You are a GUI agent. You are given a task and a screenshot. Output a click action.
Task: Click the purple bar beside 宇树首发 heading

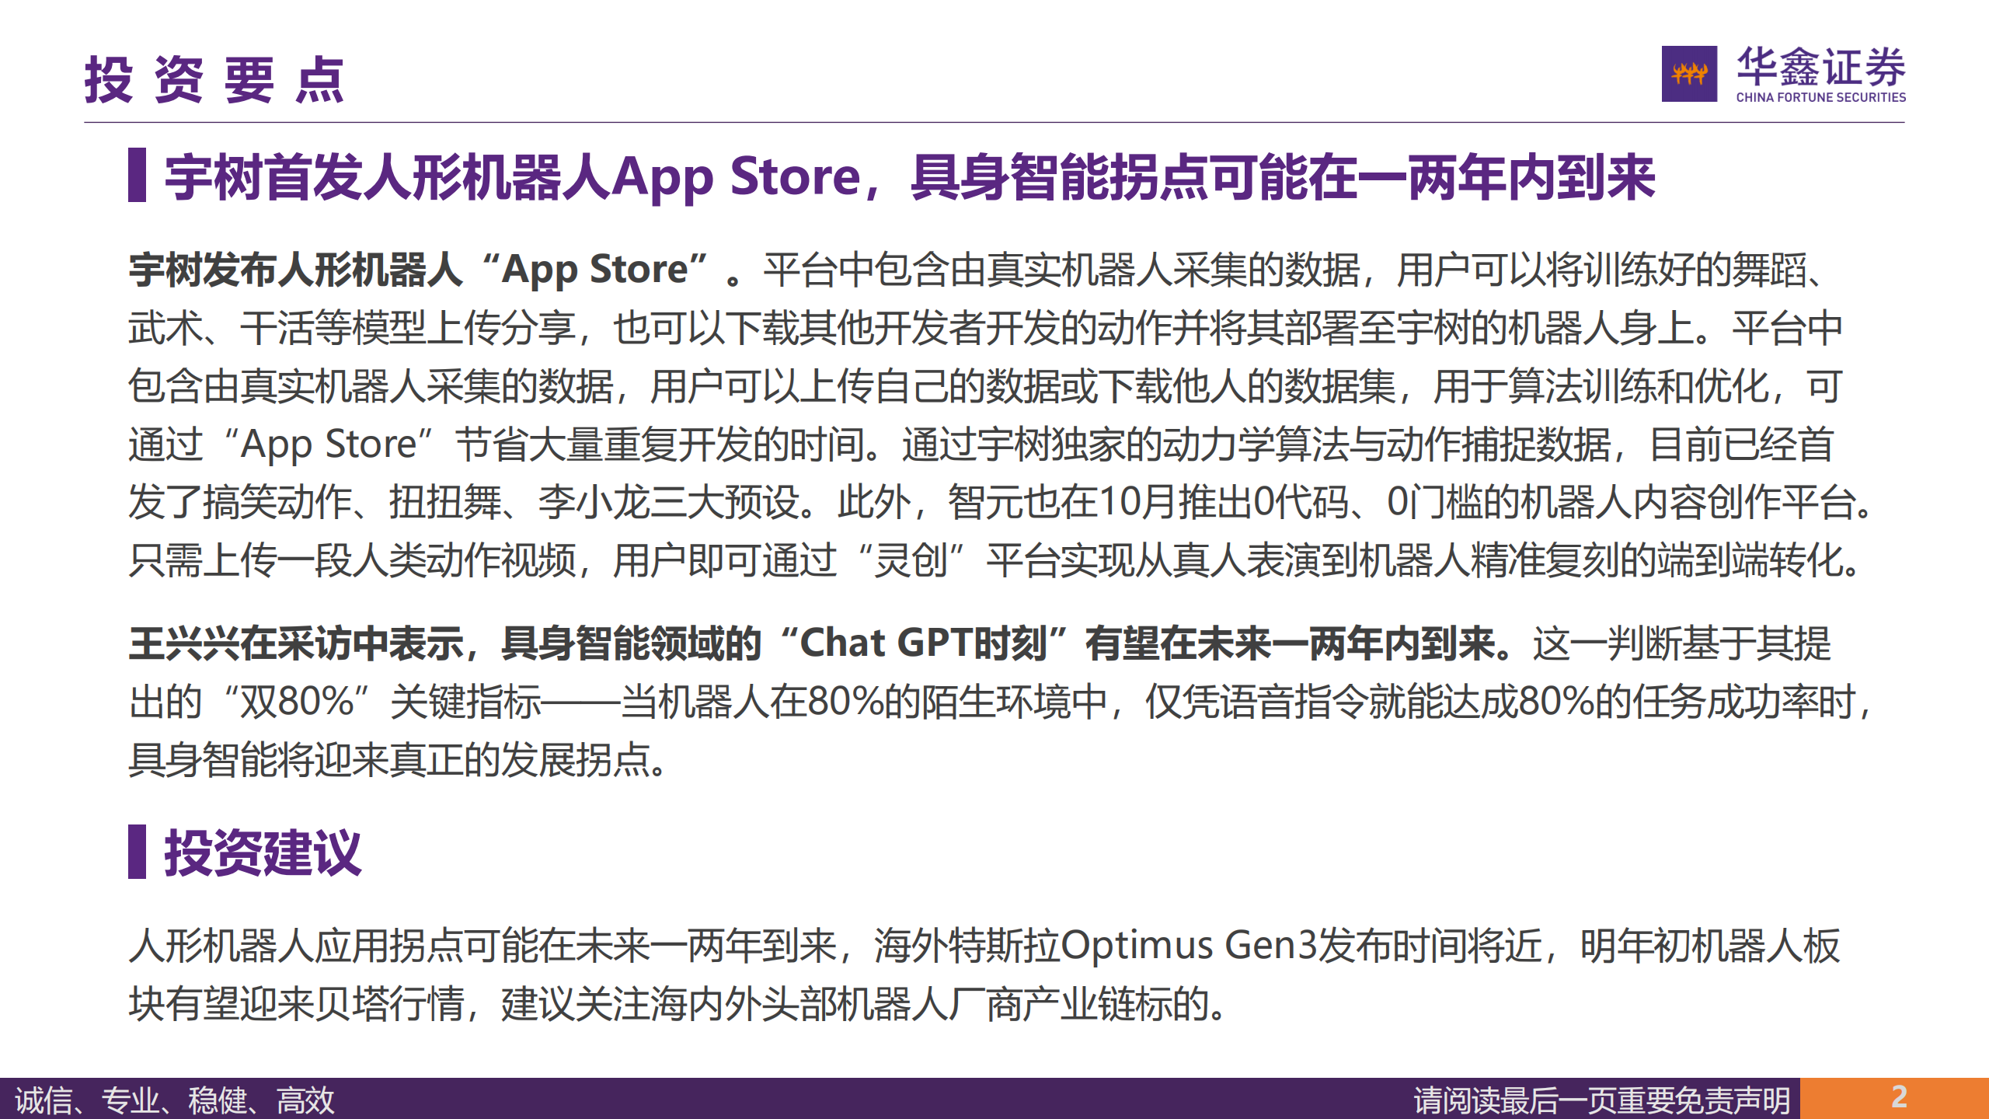(x=137, y=175)
